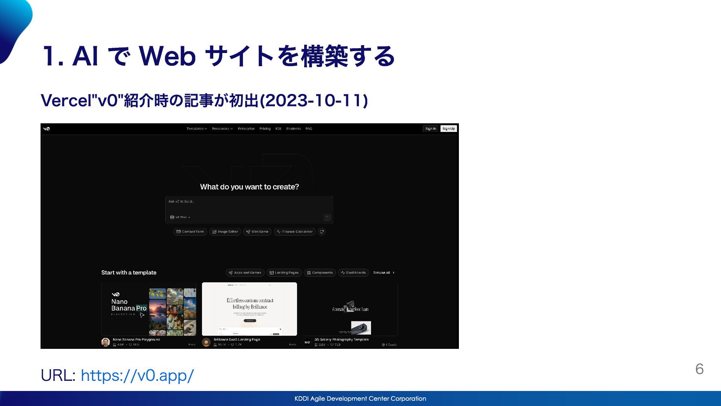This screenshot has height=406, width=721.
Task: Open the v0 Max model selector
Action: click(180, 217)
